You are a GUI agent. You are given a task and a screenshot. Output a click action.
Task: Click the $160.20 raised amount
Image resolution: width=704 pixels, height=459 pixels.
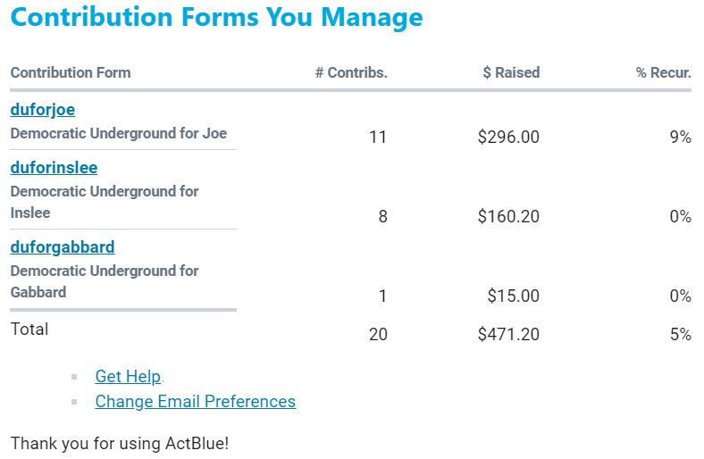coord(508,216)
